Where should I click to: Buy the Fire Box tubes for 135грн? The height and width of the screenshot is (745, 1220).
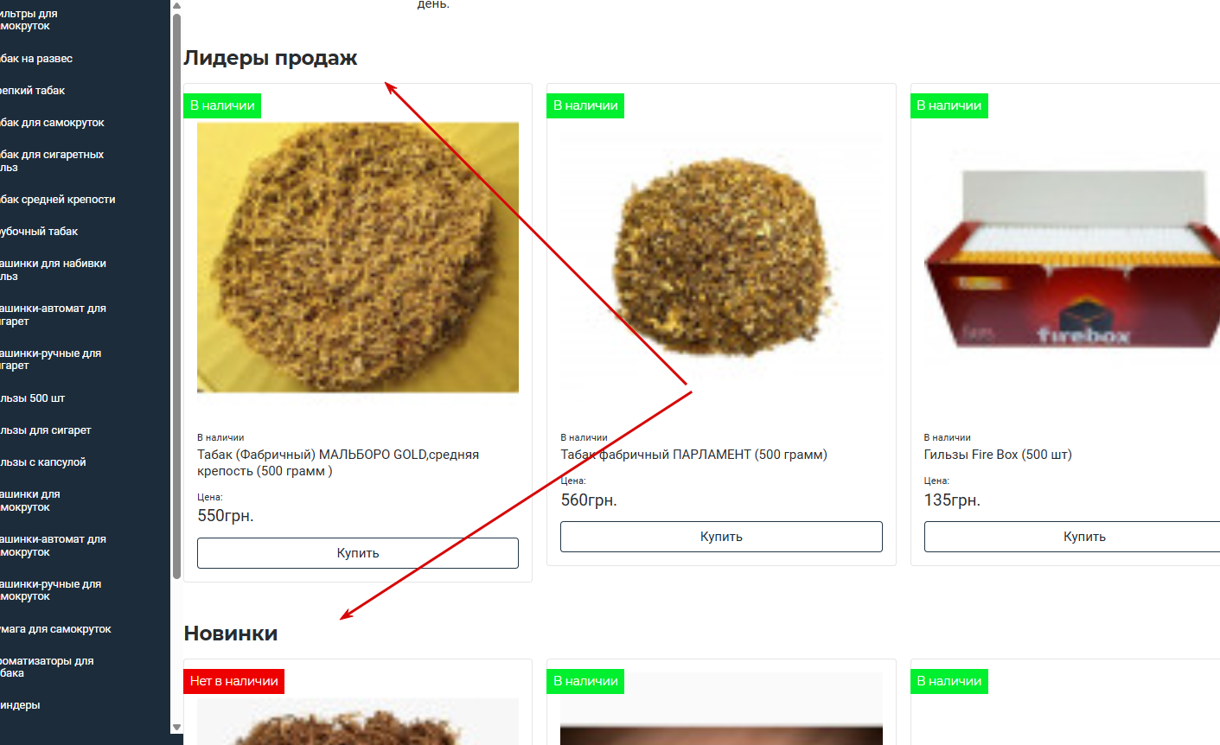(x=1072, y=537)
